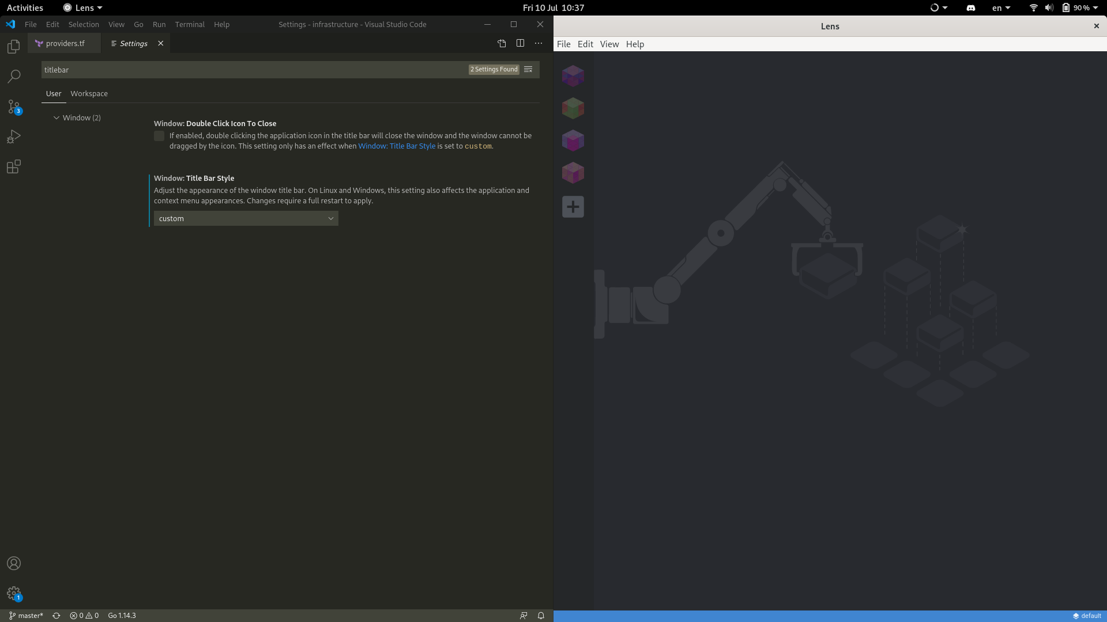Collapse the Window (2) settings group

tap(56, 117)
